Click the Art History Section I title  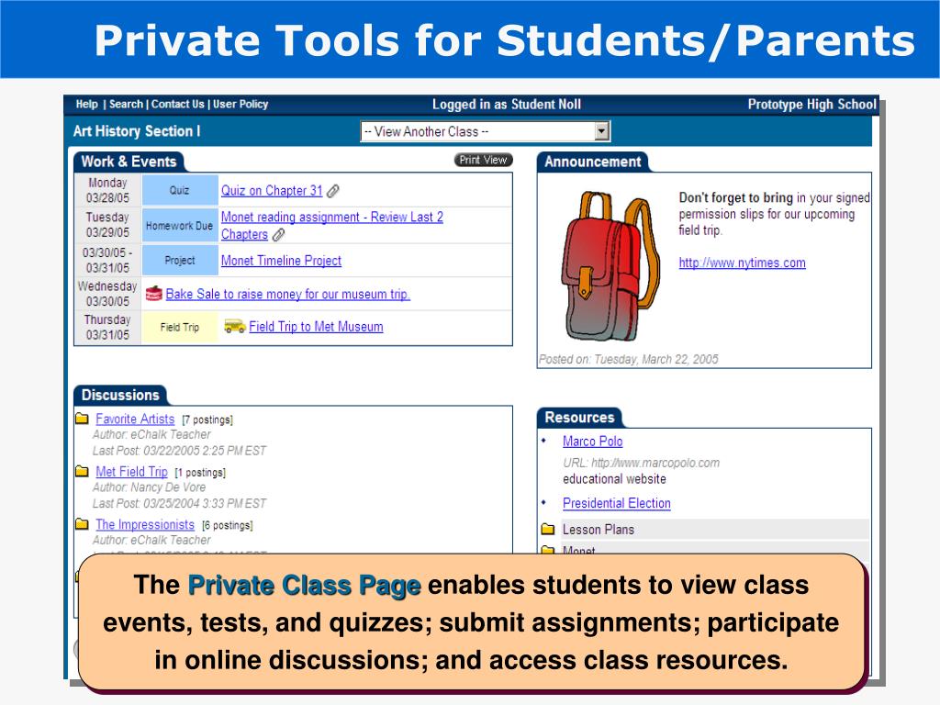tap(137, 131)
